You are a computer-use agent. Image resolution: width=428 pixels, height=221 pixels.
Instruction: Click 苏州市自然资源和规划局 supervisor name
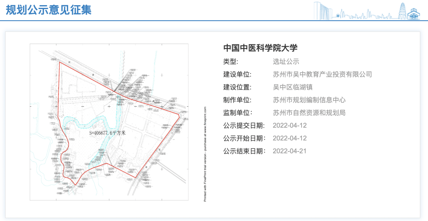click(x=309, y=113)
